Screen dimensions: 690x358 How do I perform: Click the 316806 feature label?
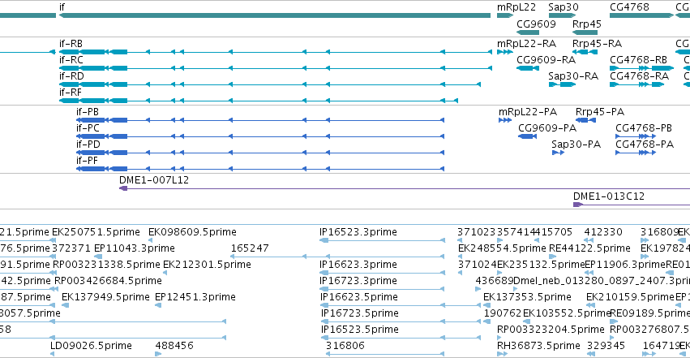pos(345,346)
